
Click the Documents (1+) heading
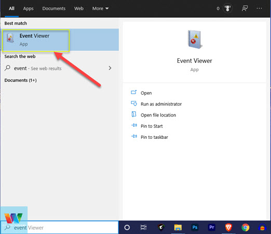(x=20, y=80)
